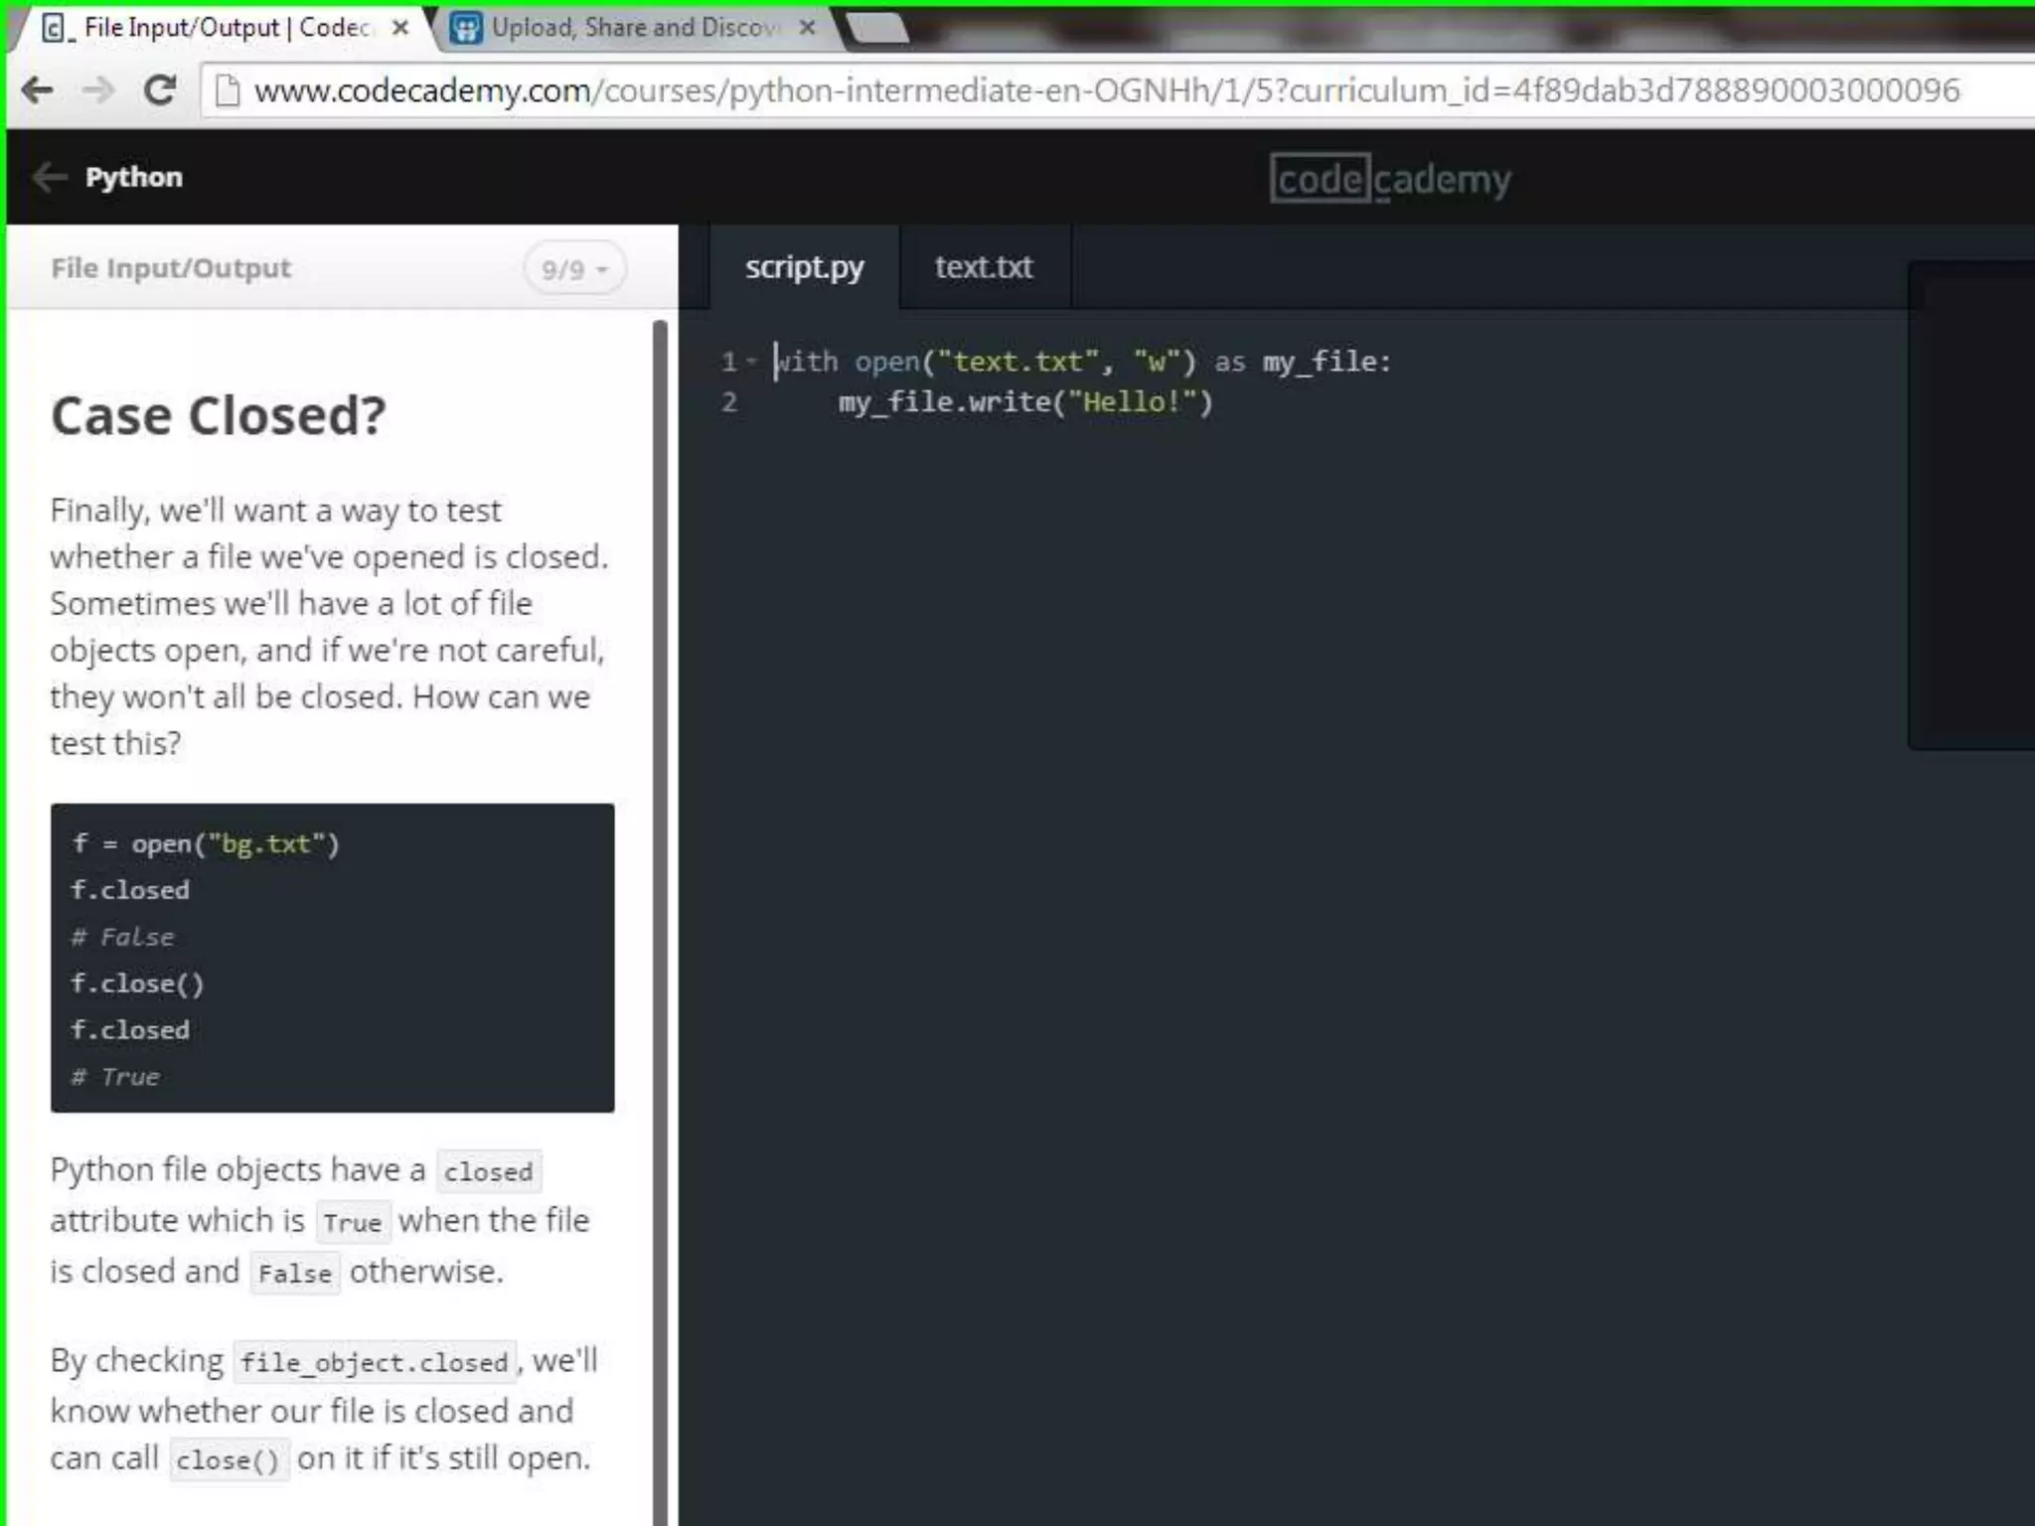Viewport: 2035px width, 1526px height.
Task: Click the f = open("bg.txt") example line
Action: point(206,843)
